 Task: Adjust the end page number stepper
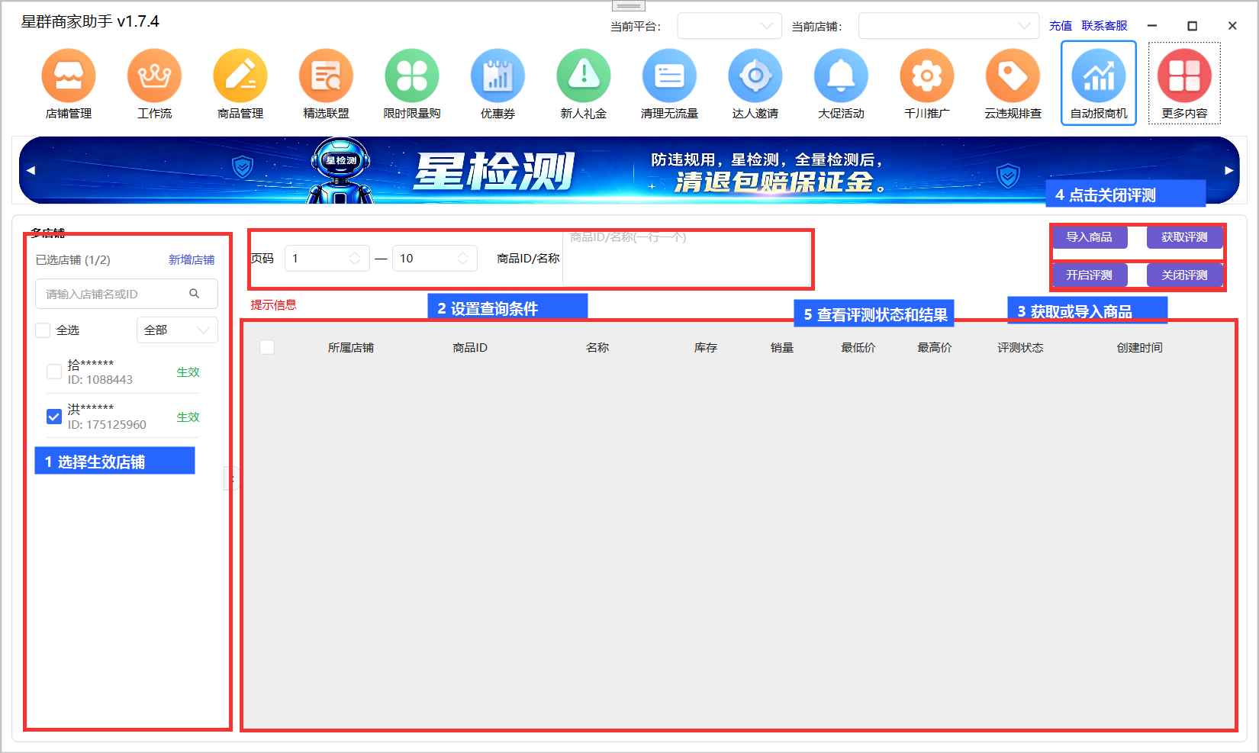pos(462,259)
